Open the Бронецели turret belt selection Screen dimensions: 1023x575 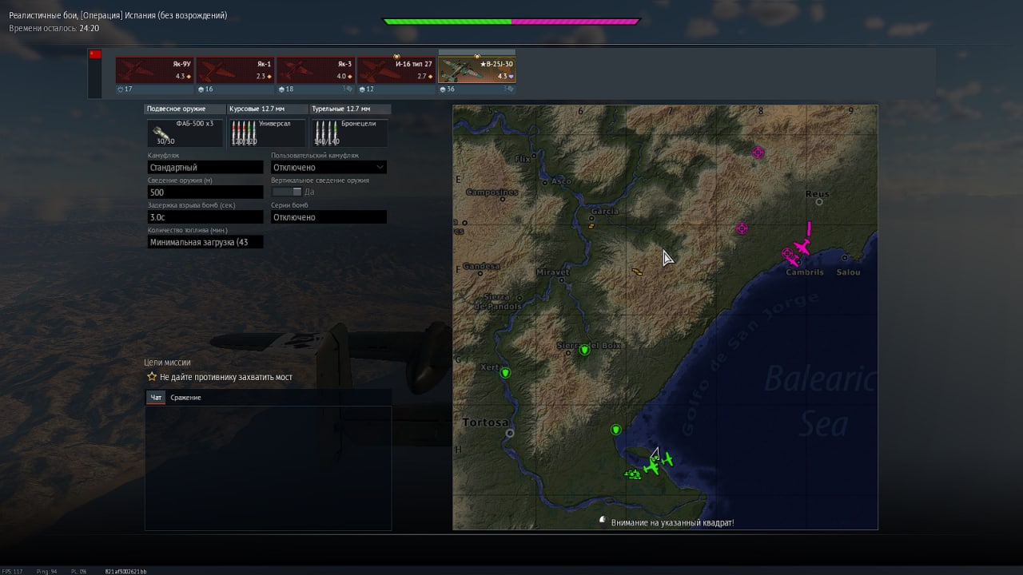coord(348,133)
